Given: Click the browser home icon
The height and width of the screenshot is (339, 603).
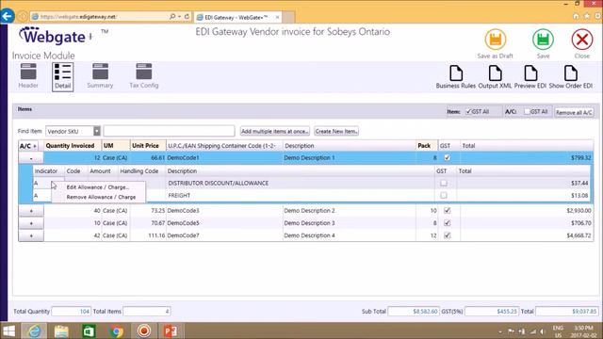Looking at the screenshot, I should 576,16.
